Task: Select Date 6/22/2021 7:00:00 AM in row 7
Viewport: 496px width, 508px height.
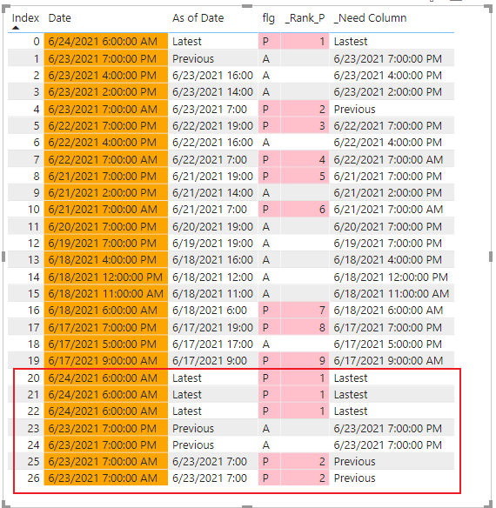Action: [106, 159]
